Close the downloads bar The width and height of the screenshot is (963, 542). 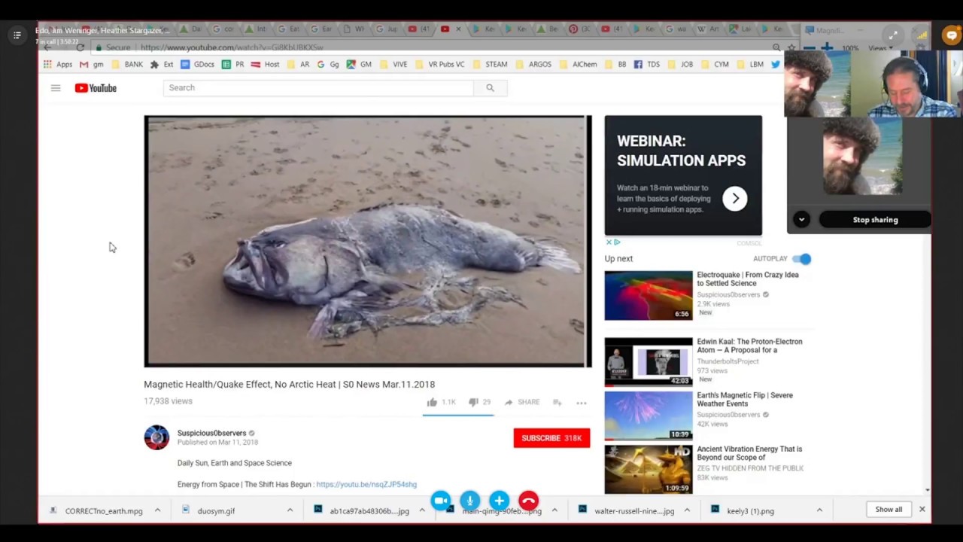coord(922,510)
